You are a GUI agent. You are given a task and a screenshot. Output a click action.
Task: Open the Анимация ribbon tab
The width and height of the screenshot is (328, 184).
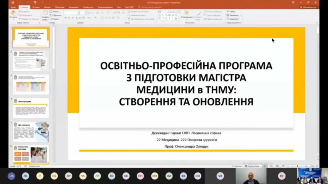pos(73,7)
